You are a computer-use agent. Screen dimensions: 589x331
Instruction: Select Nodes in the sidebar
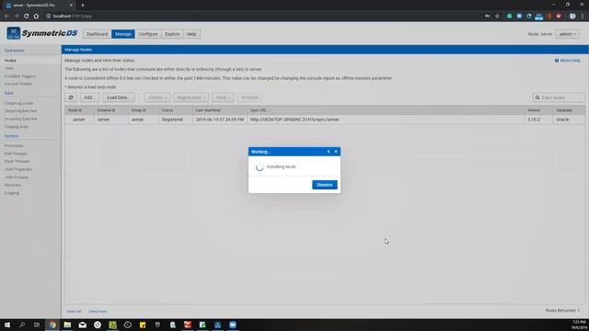click(10, 61)
